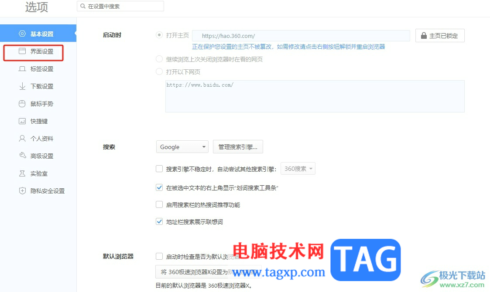Click the 隐私安全设置 shield icon

click(x=22, y=191)
